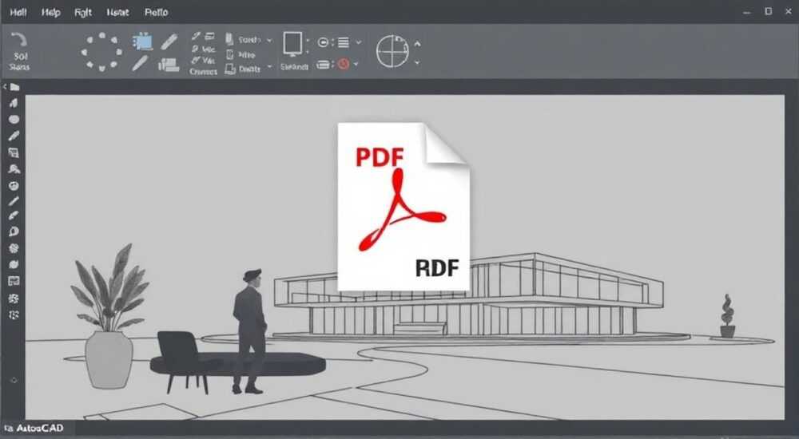Expand the dropdown arrow beside list lines icon
The height and width of the screenshot is (439, 799).
359,43
